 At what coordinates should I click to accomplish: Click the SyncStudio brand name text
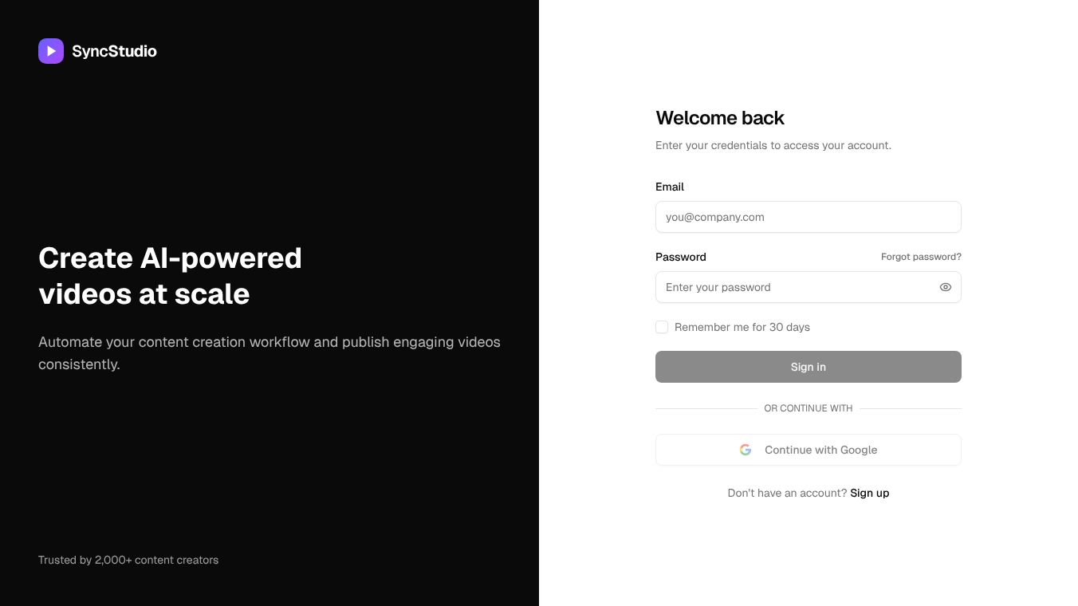[x=114, y=51]
